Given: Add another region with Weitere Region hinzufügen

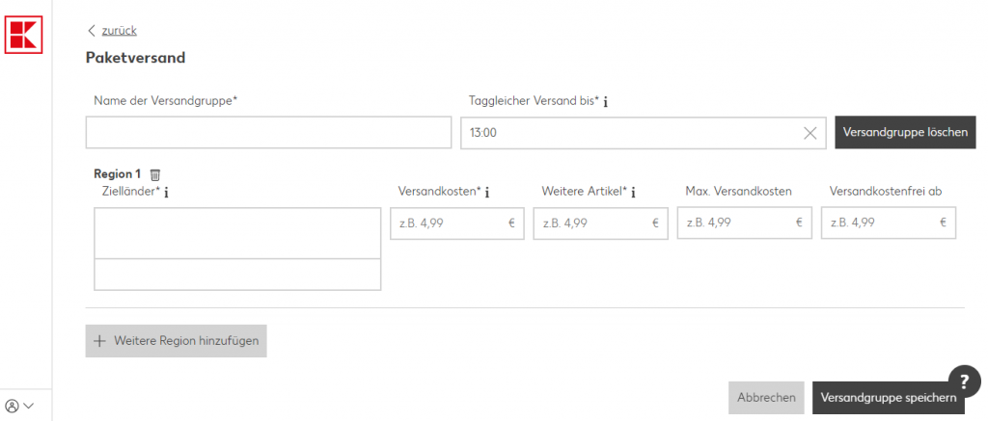Looking at the screenshot, I should (x=176, y=341).
